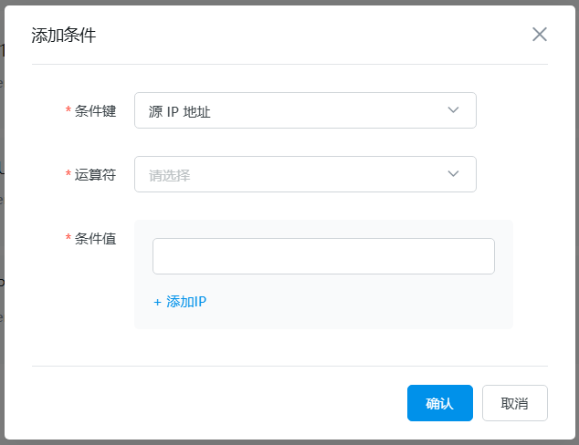
Task: Close the 添加条件 dialog with X
Action: coord(540,35)
